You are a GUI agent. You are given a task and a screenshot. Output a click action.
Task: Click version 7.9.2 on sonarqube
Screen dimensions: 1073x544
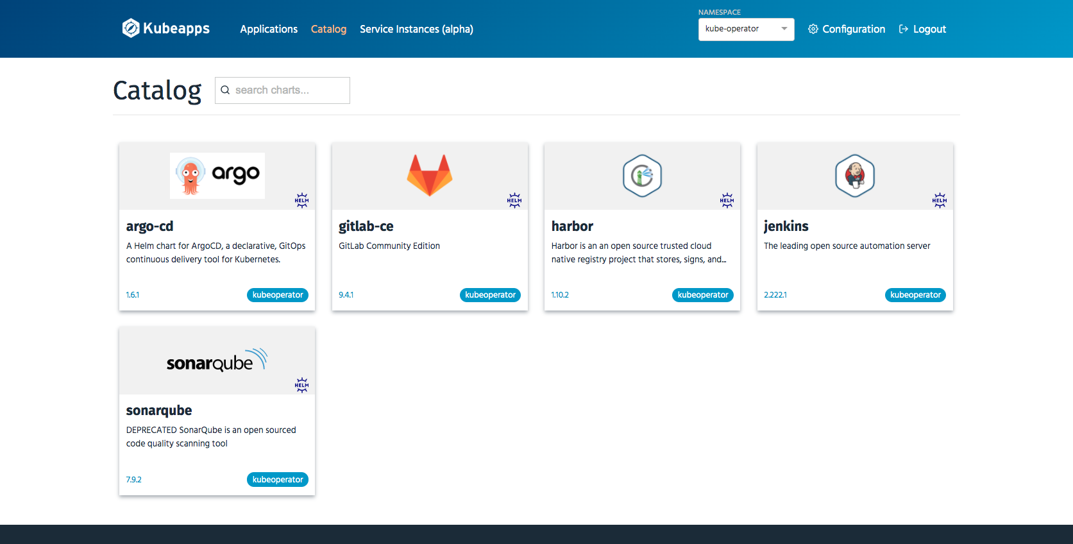coord(134,480)
